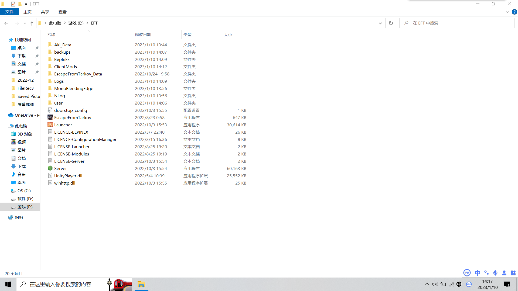Click the back navigation arrow
This screenshot has width=518, height=291.
click(6, 23)
